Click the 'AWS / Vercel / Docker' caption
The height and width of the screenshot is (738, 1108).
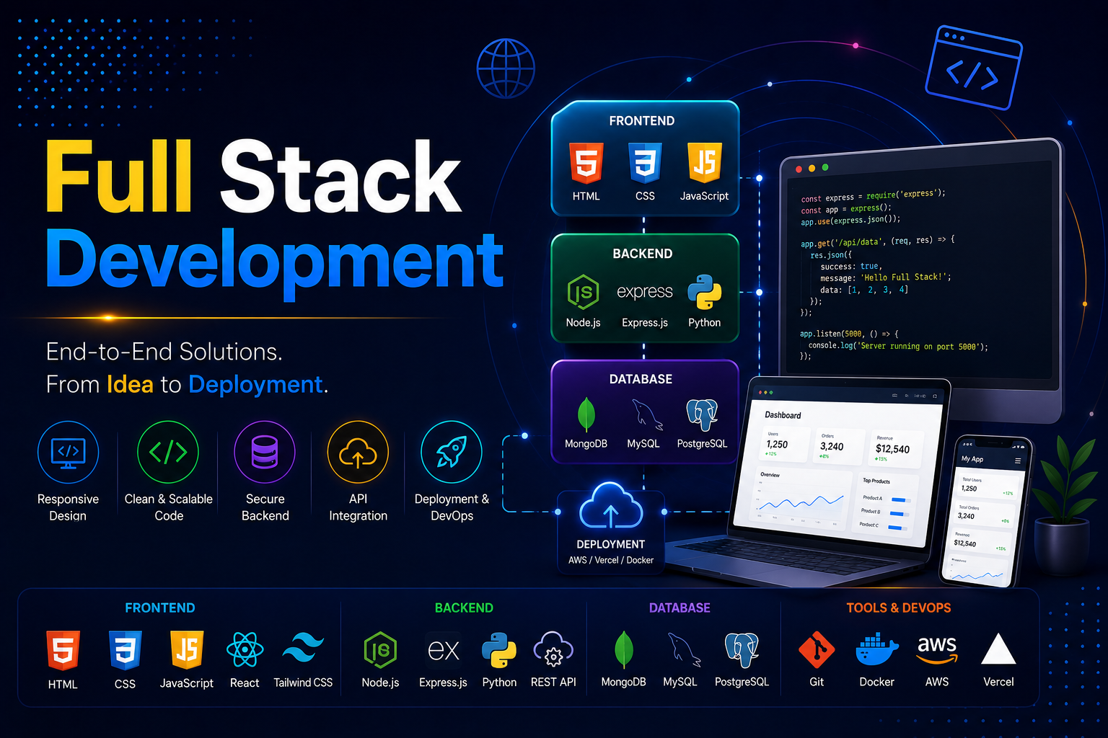[x=611, y=560]
